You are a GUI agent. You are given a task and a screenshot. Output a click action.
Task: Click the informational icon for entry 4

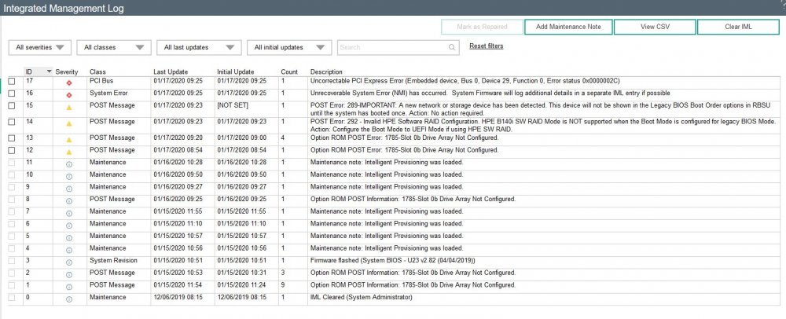pos(69,249)
